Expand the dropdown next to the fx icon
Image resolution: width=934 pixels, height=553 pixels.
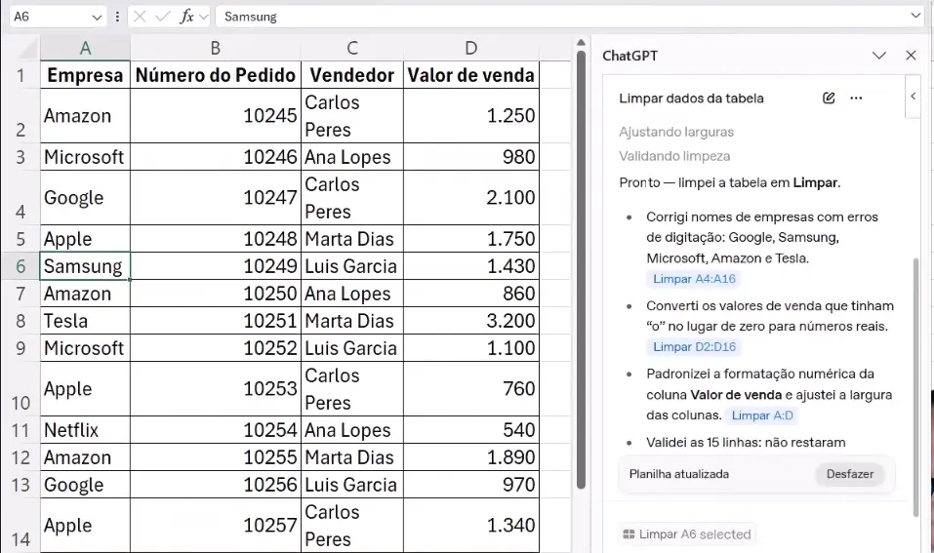(x=204, y=17)
